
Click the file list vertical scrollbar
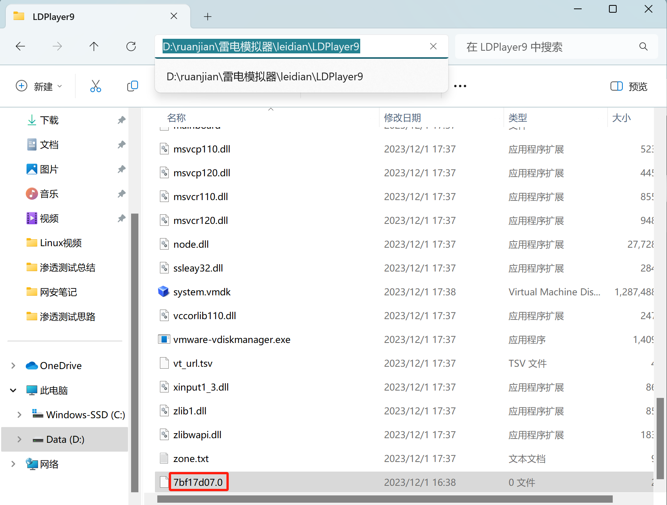(660, 438)
